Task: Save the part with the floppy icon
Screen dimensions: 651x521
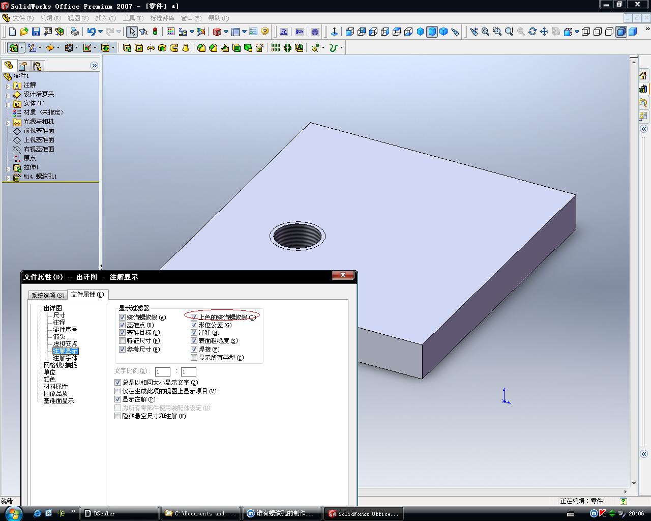Action: tap(36, 32)
